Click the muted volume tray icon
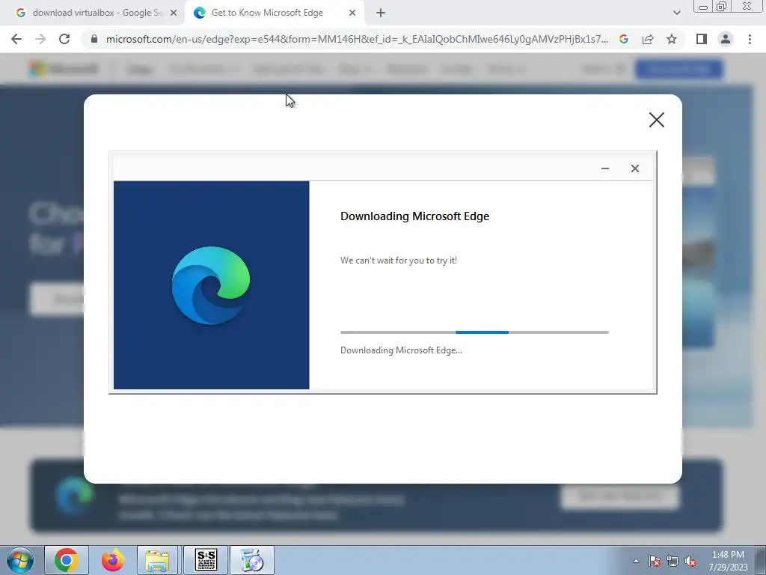Screen dimensions: 766x575 690,562
